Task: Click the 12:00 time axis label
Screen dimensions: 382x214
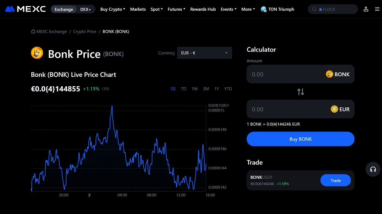Action: 181,195
